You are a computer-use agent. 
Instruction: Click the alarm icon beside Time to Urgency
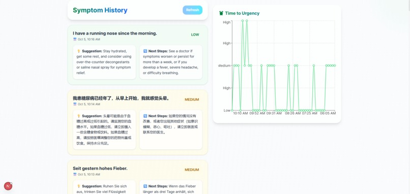(221, 13)
